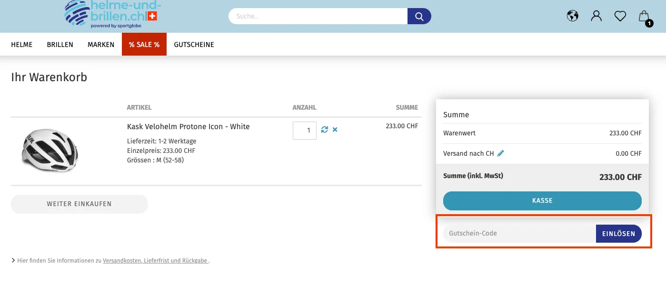The image size is (666, 303).
Task: Remove the helmet with the X icon
Action: 335,130
